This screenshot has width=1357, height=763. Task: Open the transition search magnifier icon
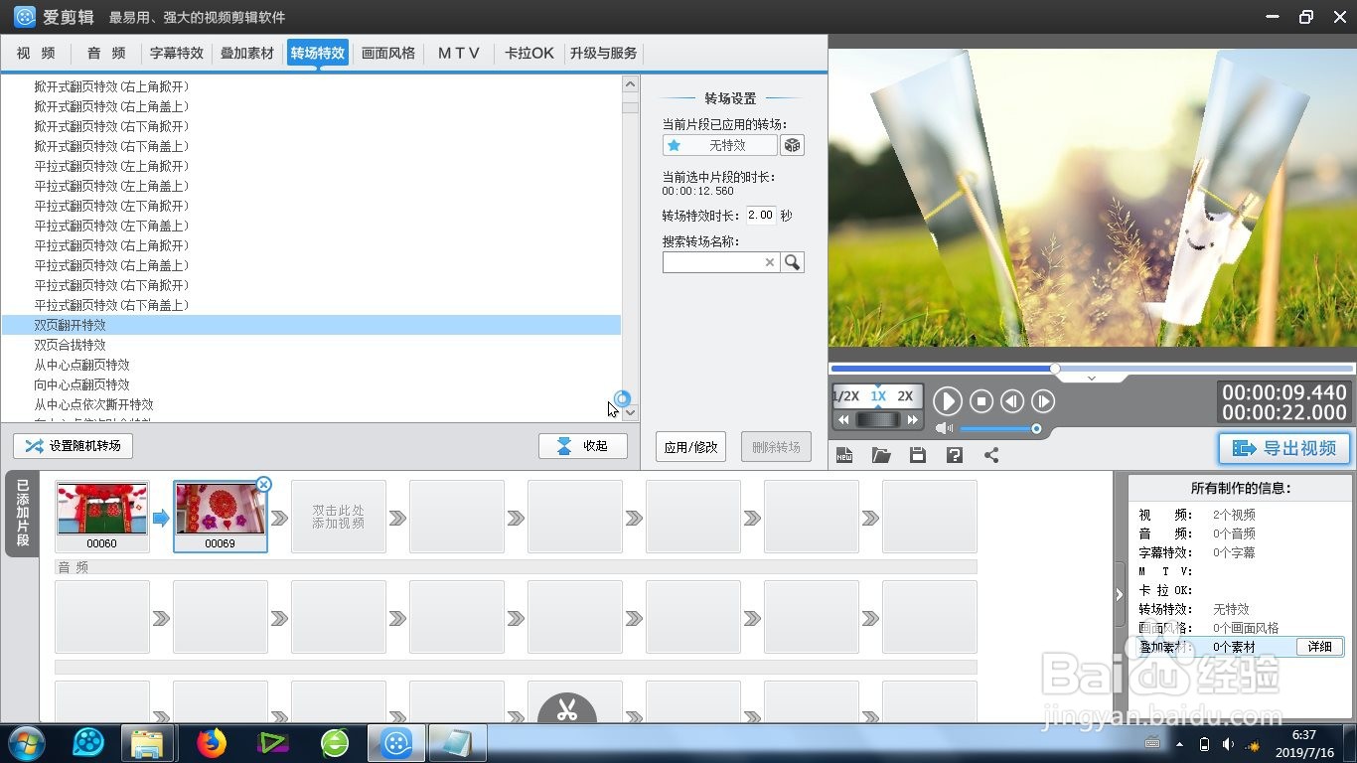pos(792,261)
